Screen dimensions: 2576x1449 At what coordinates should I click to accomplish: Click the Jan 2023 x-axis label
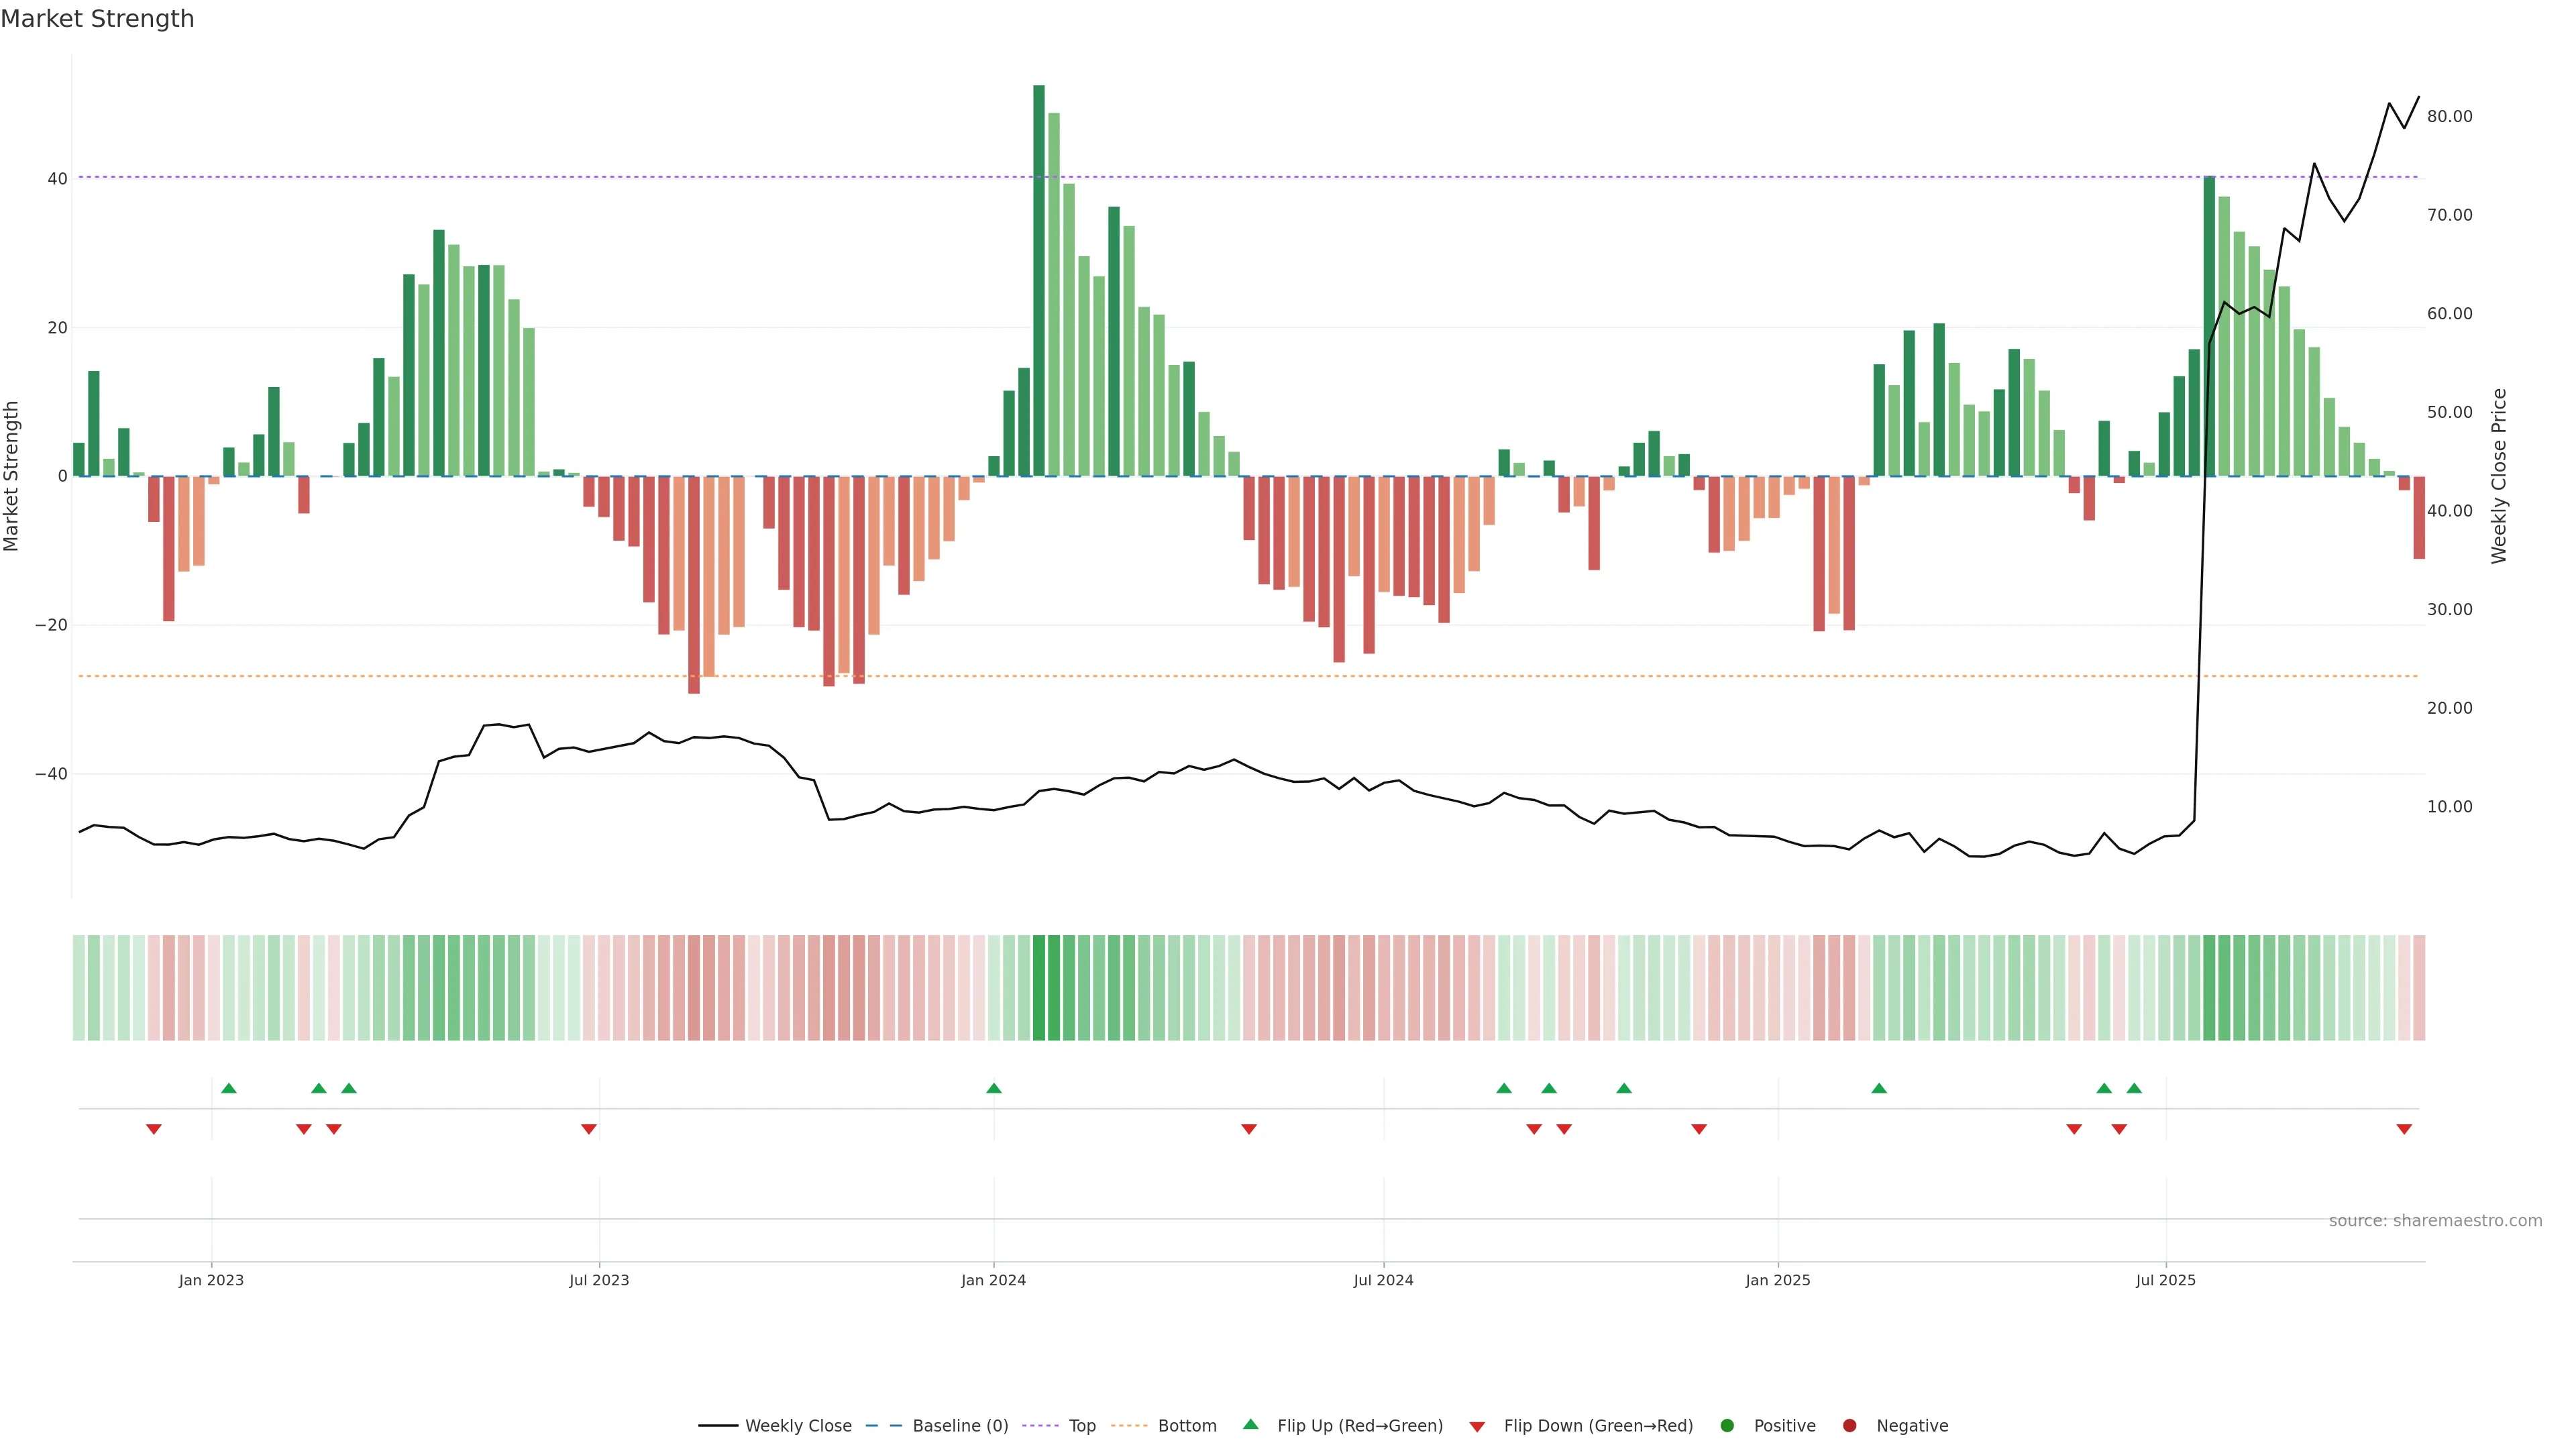point(211,1280)
